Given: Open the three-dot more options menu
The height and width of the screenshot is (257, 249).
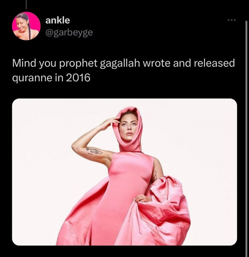Looking at the screenshot, I should tap(232, 20).
